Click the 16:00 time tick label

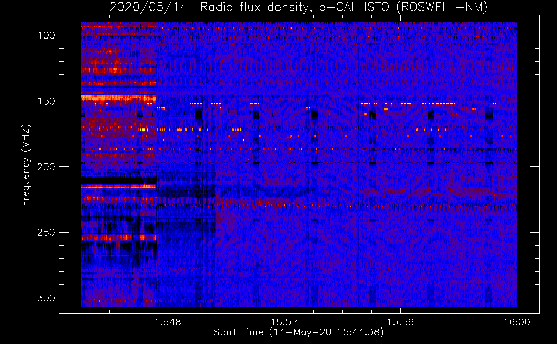click(517, 322)
